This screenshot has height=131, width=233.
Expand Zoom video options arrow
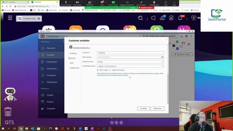81,2
